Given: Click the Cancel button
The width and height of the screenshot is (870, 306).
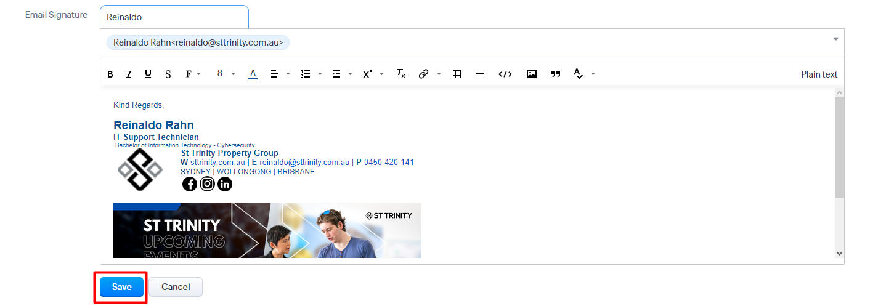Looking at the screenshot, I should [x=176, y=287].
